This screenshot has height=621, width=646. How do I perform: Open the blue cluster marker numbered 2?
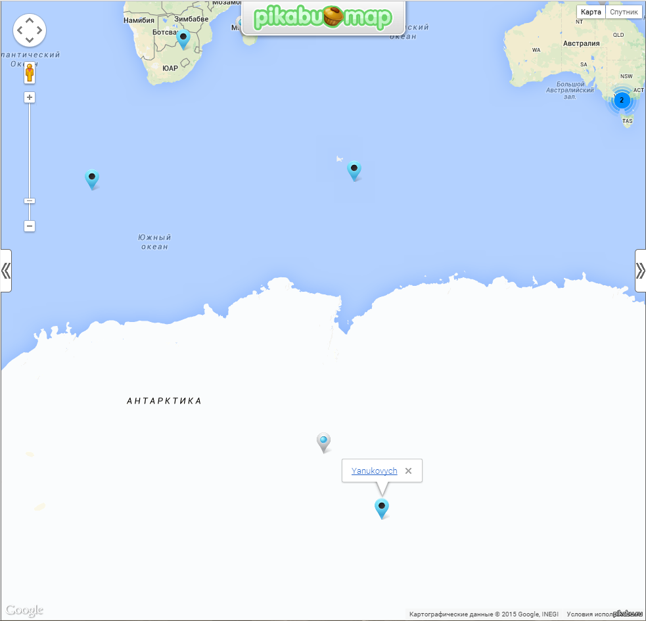pyautogui.click(x=621, y=101)
